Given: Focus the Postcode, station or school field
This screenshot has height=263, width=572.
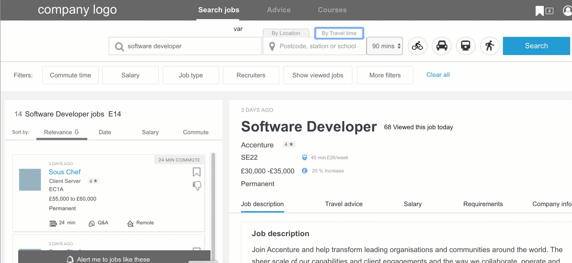Looking at the screenshot, I should point(315,46).
